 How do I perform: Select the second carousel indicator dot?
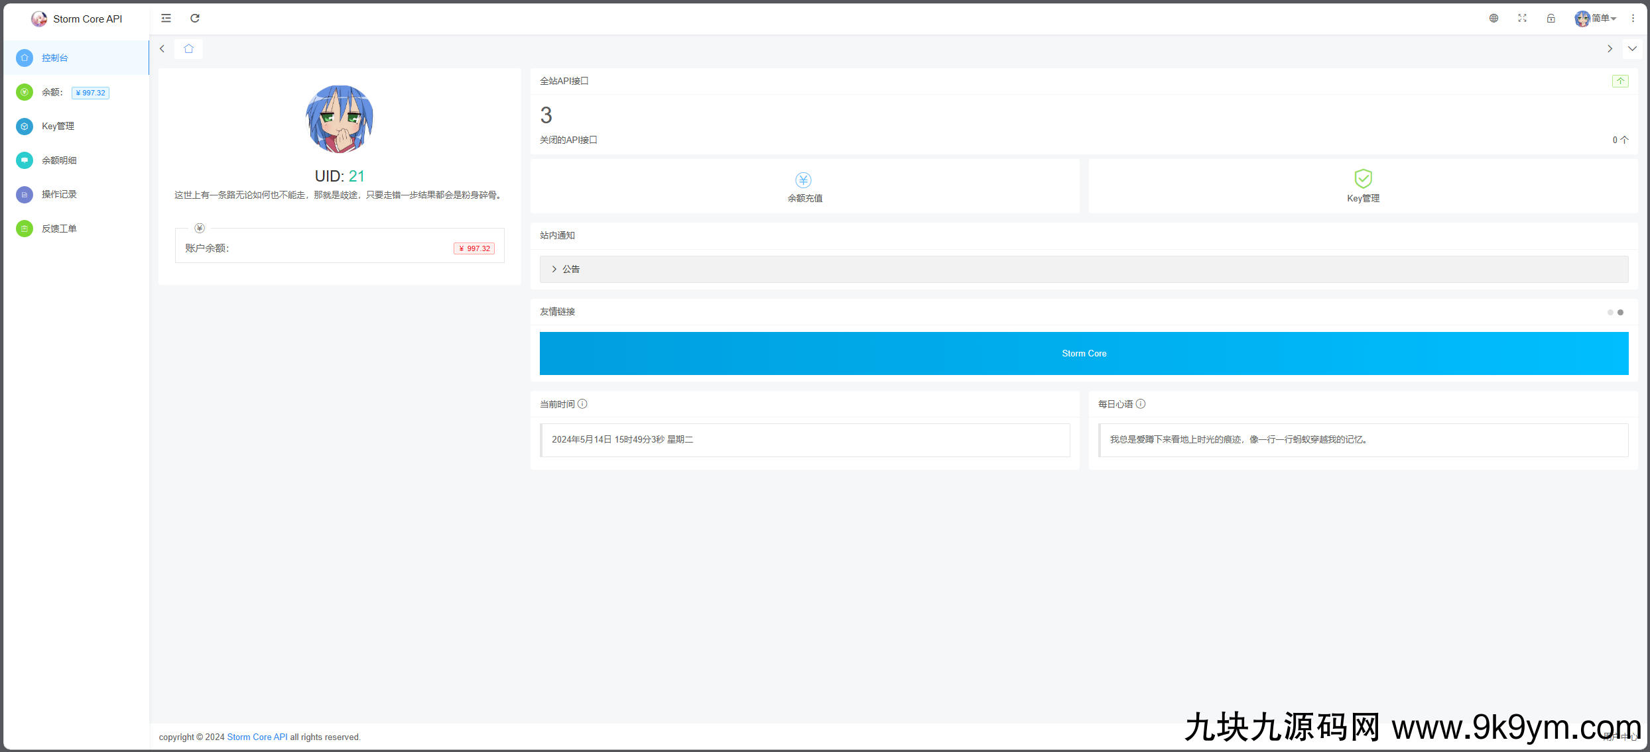click(x=1620, y=312)
